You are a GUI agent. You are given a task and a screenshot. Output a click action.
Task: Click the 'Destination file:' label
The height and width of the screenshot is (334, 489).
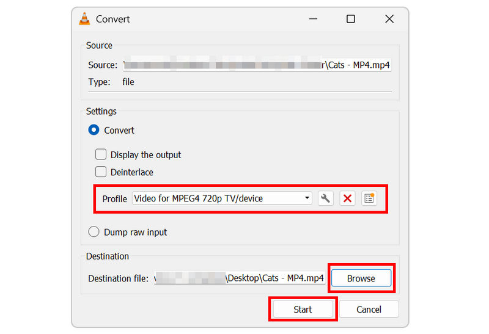[119, 278]
